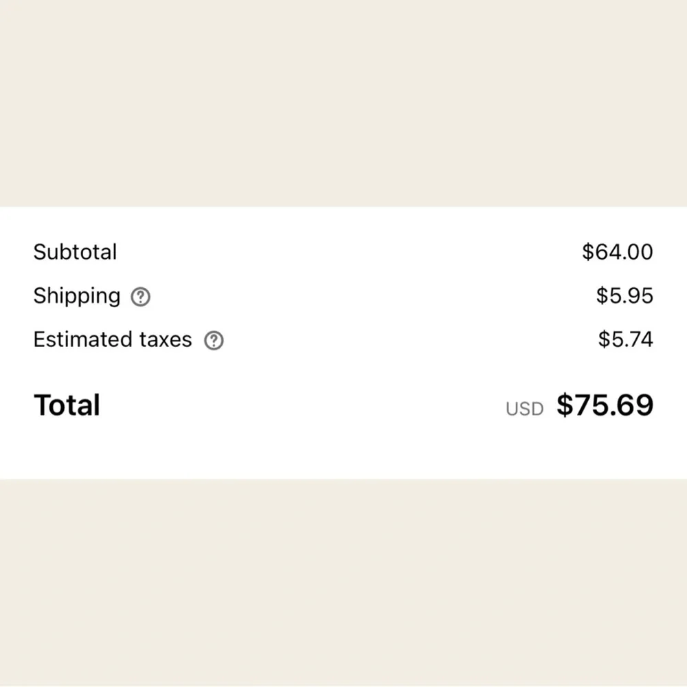Image resolution: width=687 pixels, height=687 pixels.
Task: Click the Shipping row
Action: coord(343,295)
